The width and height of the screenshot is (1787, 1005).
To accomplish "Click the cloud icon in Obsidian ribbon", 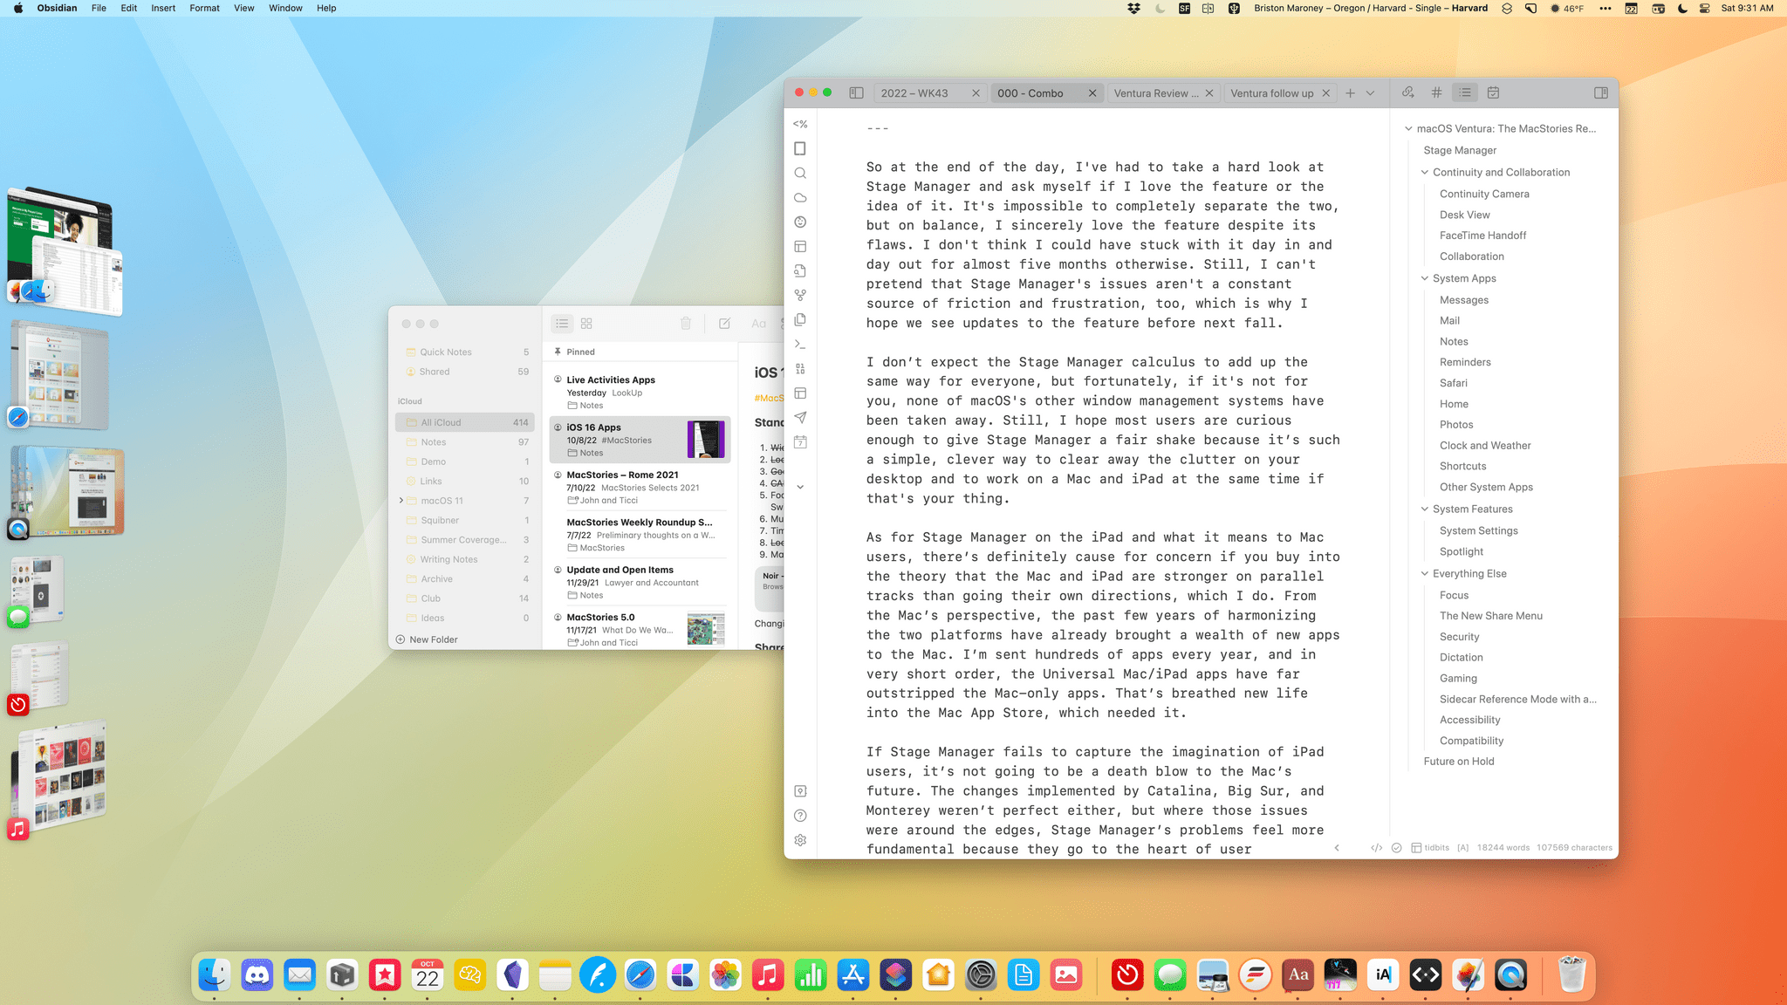I will tap(800, 197).
